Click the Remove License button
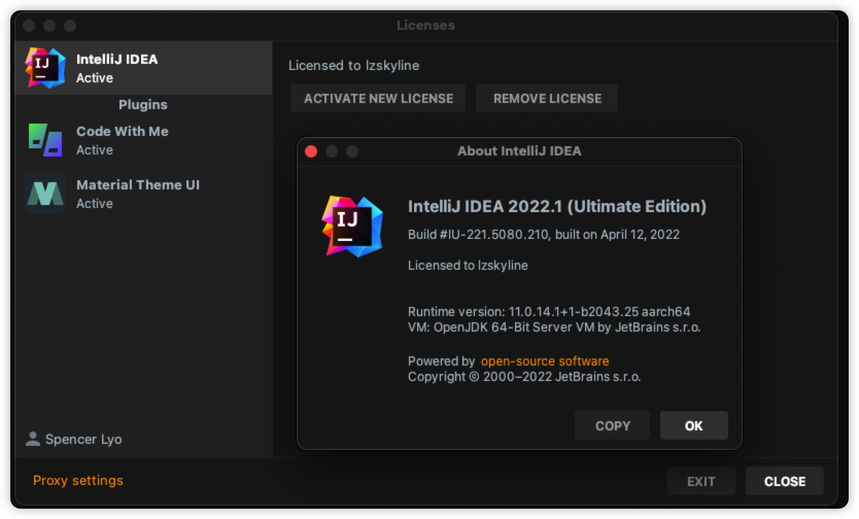This screenshot has height=519, width=859. pyautogui.click(x=547, y=98)
